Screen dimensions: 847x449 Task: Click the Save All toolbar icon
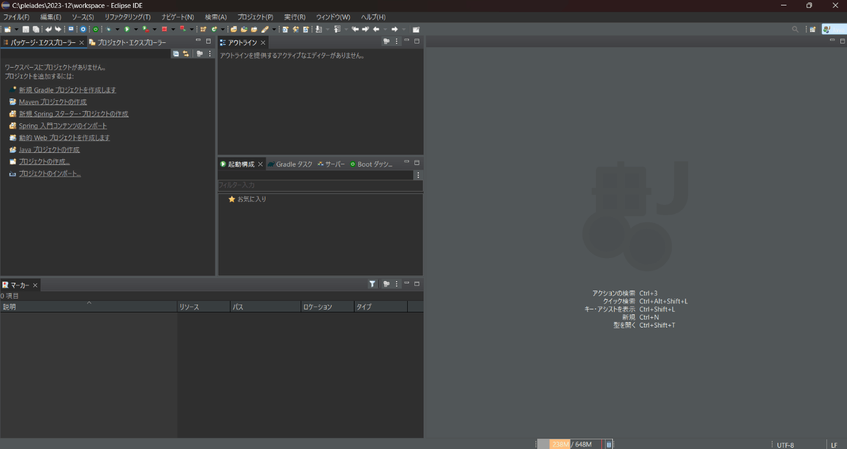point(36,29)
